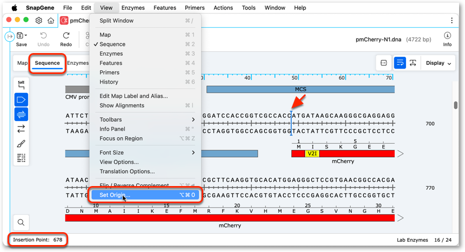This screenshot has height=252, width=465.
Task: Expand the Toolbars submenu
Action: (x=145, y=120)
